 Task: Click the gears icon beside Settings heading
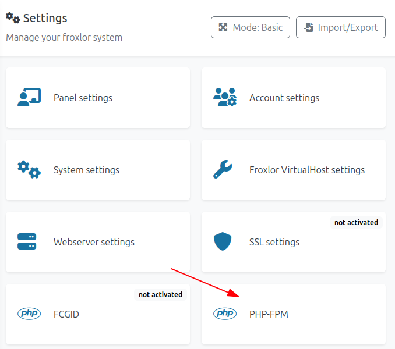click(x=13, y=19)
